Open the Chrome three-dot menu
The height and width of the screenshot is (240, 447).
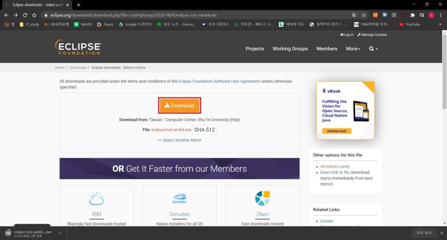point(440,15)
